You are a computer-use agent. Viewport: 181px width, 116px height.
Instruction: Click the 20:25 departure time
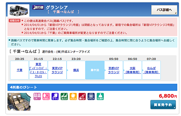pyautogui.click(x=20, y=59)
